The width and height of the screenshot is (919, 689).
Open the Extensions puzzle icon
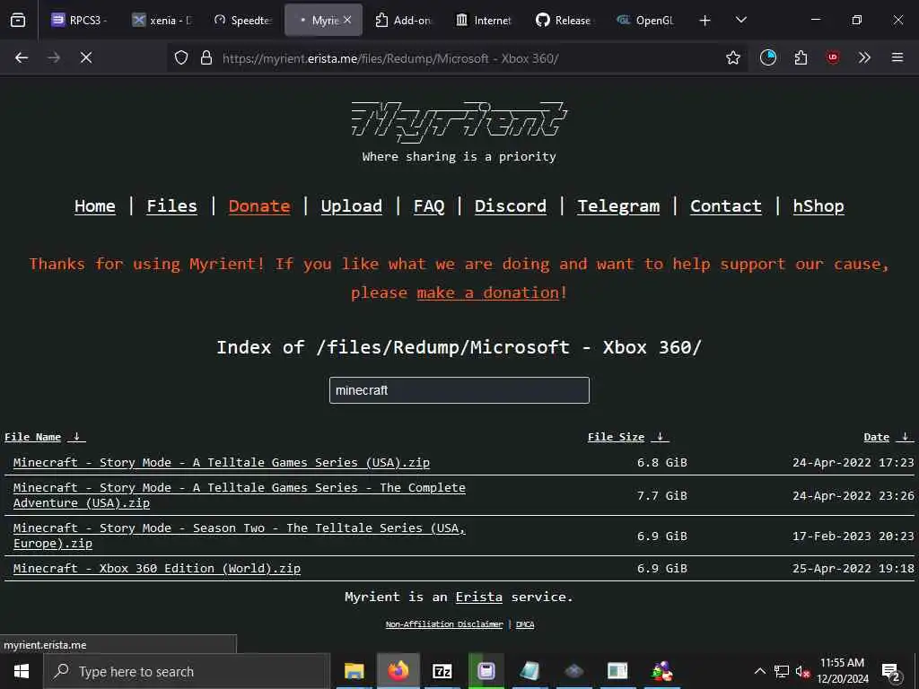click(801, 57)
